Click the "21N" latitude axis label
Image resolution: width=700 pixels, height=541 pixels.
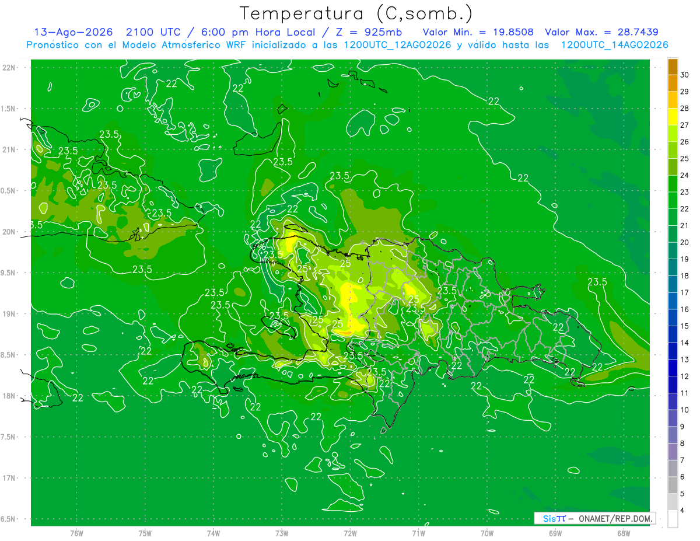click(9, 149)
